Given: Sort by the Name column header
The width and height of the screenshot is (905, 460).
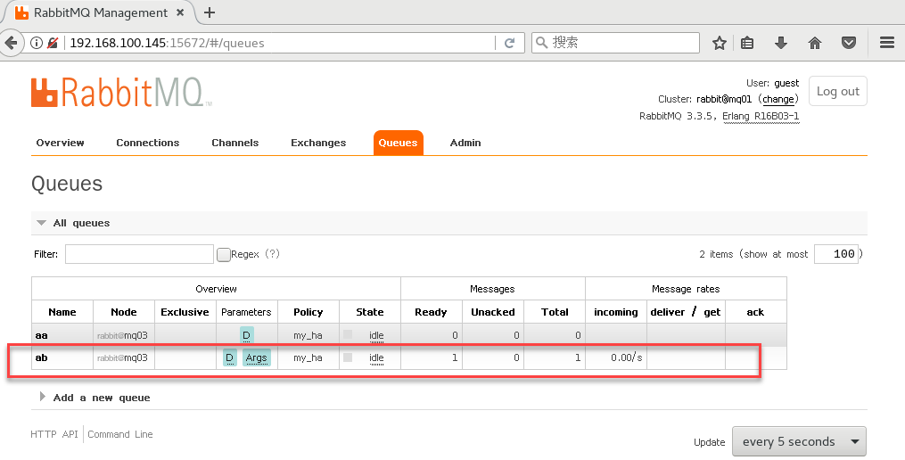Looking at the screenshot, I should pos(62,312).
